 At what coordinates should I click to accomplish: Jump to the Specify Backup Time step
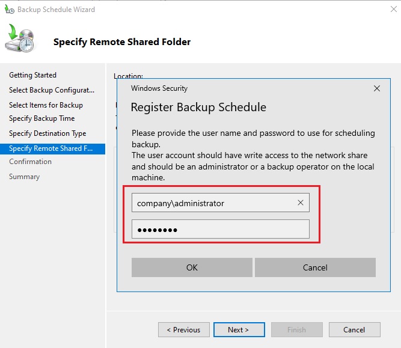pyautogui.click(x=41, y=118)
